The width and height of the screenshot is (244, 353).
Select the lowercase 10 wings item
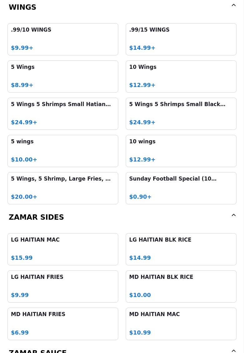click(x=181, y=151)
